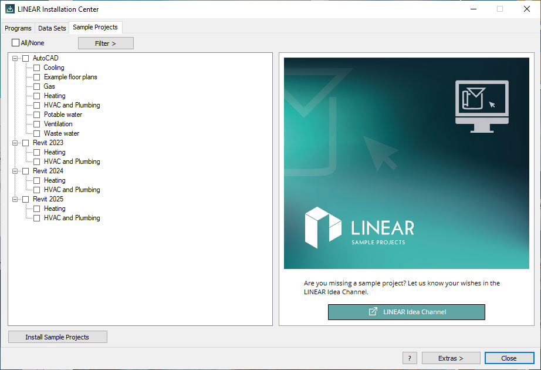Select the Revit 2023 tree label
This screenshot has height=370, width=541.
coord(48,143)
